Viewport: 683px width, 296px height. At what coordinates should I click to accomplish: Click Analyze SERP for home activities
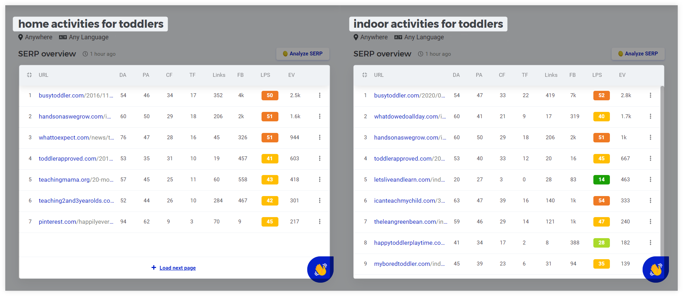coord(303,54)
